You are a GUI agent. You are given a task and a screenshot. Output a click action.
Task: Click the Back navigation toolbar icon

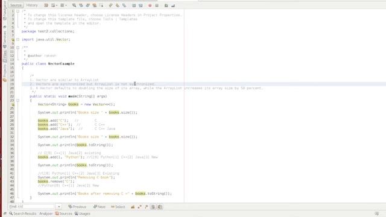click(53, 5)
